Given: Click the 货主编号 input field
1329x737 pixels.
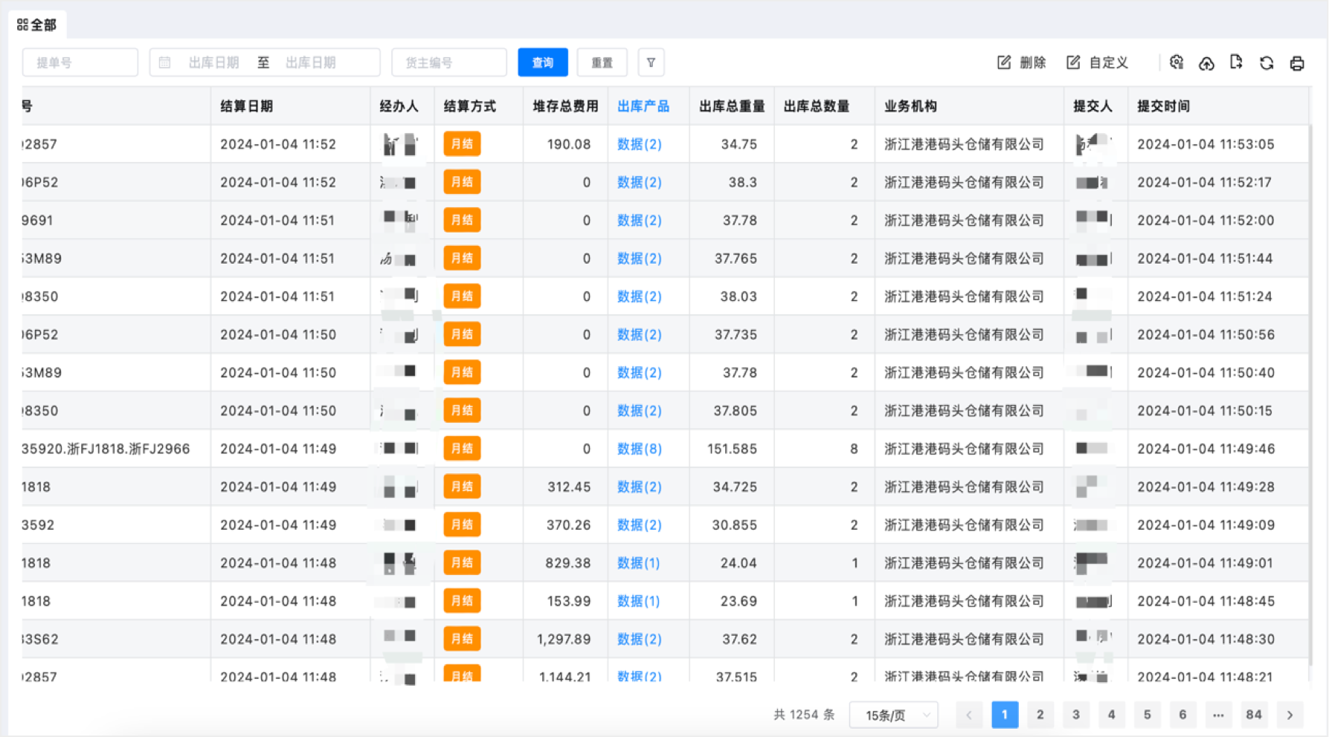Looking at the screenshot, I should 449,62.
